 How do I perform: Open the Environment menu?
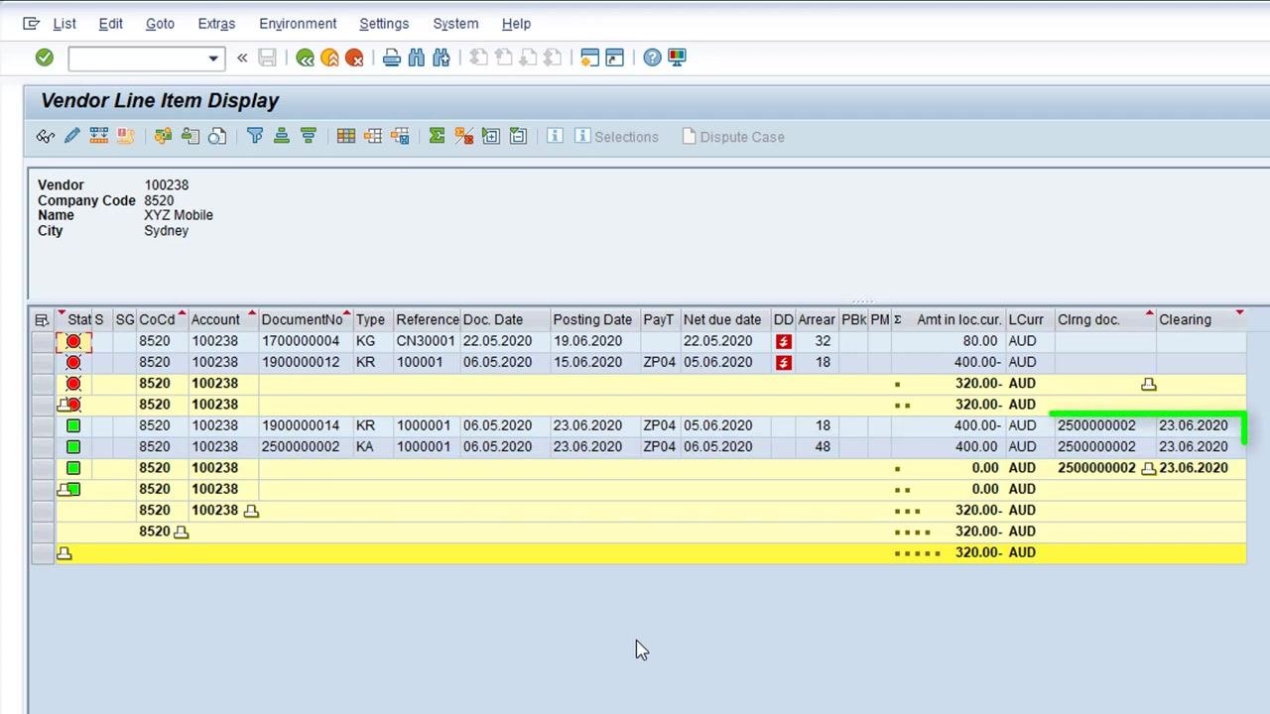tap(298, 24)
